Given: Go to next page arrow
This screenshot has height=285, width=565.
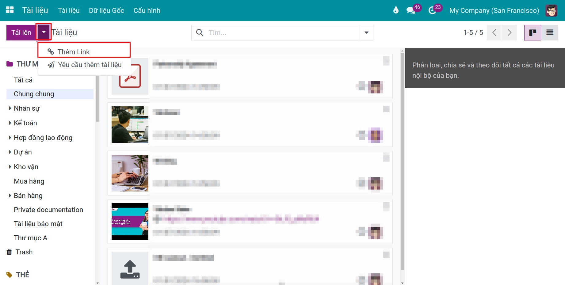Looking at the screenshot, I should [509, 32].
